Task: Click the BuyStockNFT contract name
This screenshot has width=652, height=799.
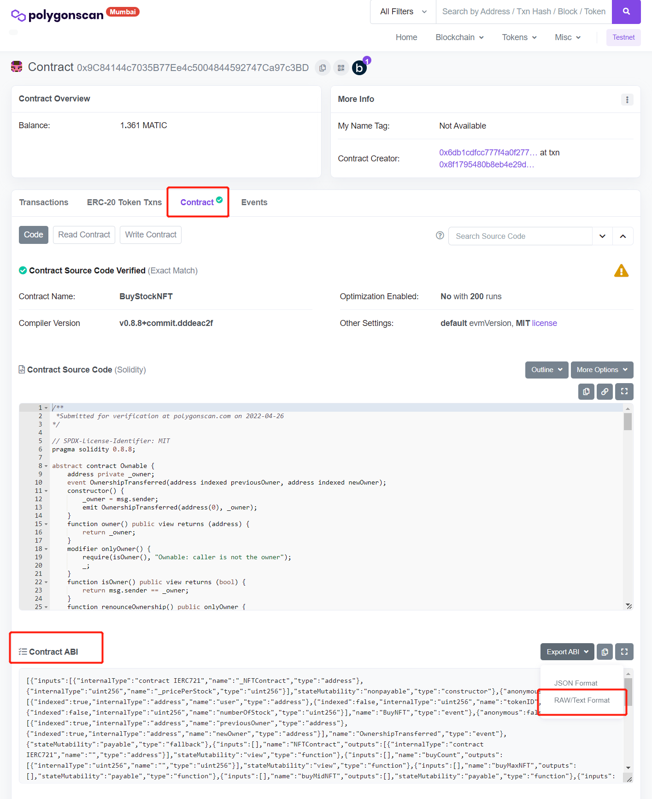Action: [146, 296]
